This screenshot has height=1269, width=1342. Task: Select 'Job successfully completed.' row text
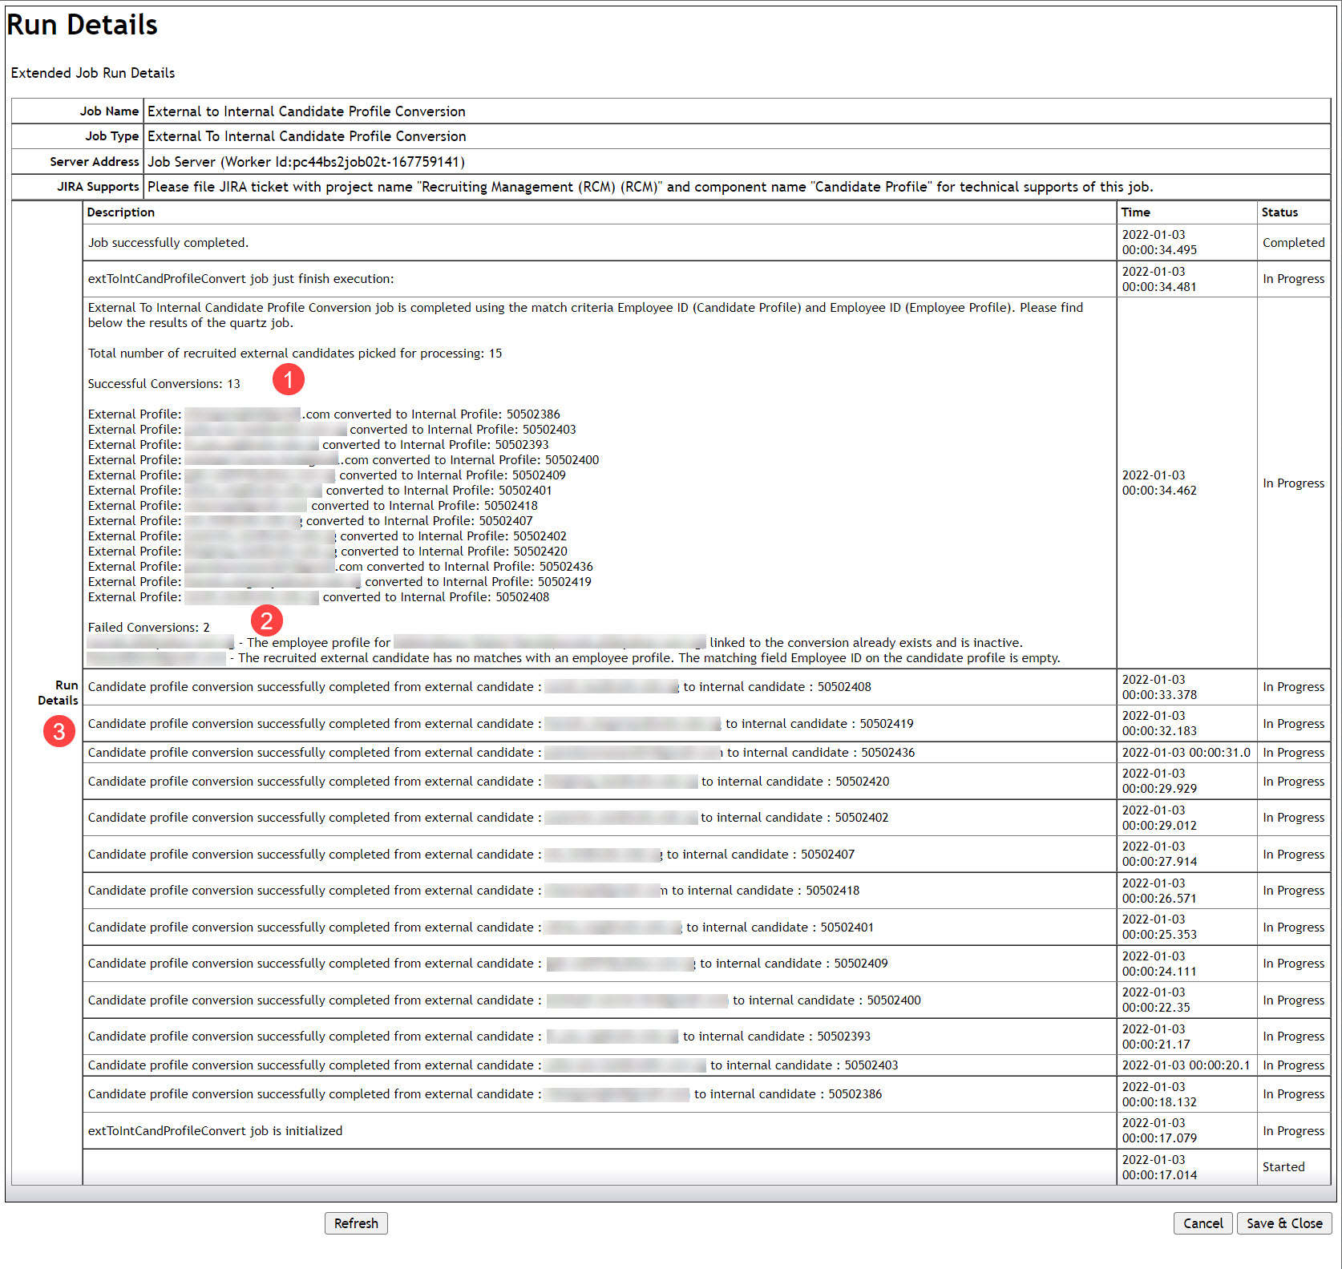[x=168, y=243]
